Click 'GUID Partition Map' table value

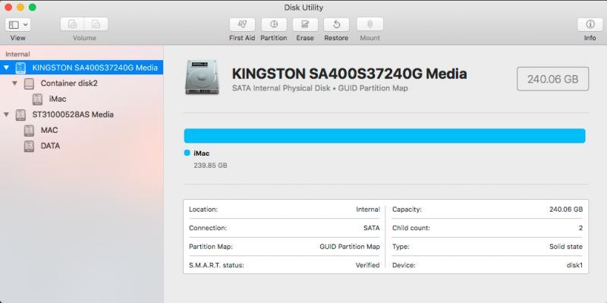(350, 247)
